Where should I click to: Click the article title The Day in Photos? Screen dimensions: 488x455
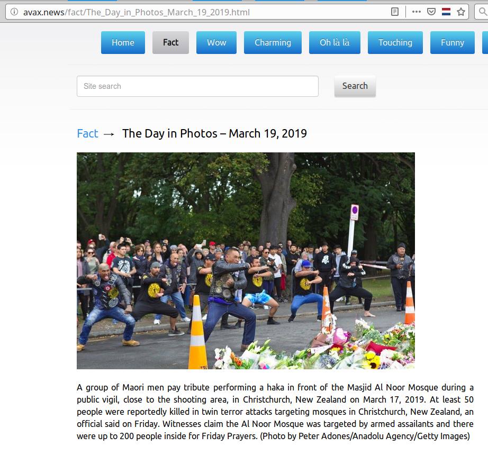(214, 133)
